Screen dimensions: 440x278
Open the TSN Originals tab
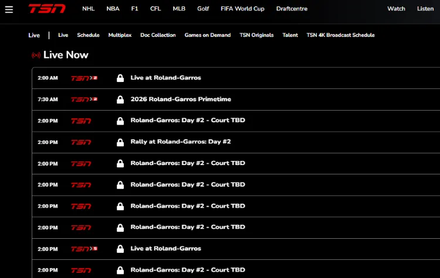pyautogui.click(x=256, y=35)
